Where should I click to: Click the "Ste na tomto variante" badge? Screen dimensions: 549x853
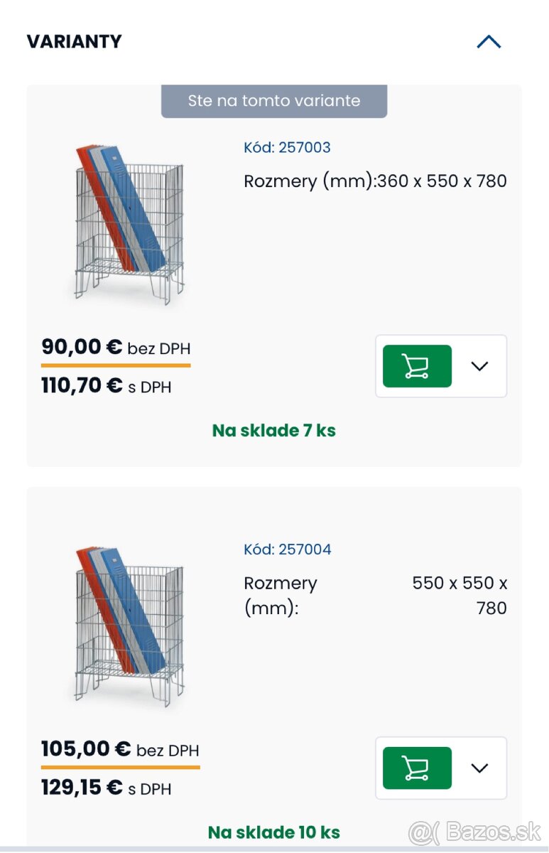[274, 101]
